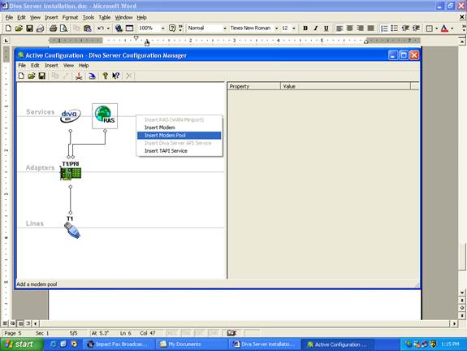Open Word's Table menu
The height and width of the screenshot is (351, 467).
coord(105,18)
